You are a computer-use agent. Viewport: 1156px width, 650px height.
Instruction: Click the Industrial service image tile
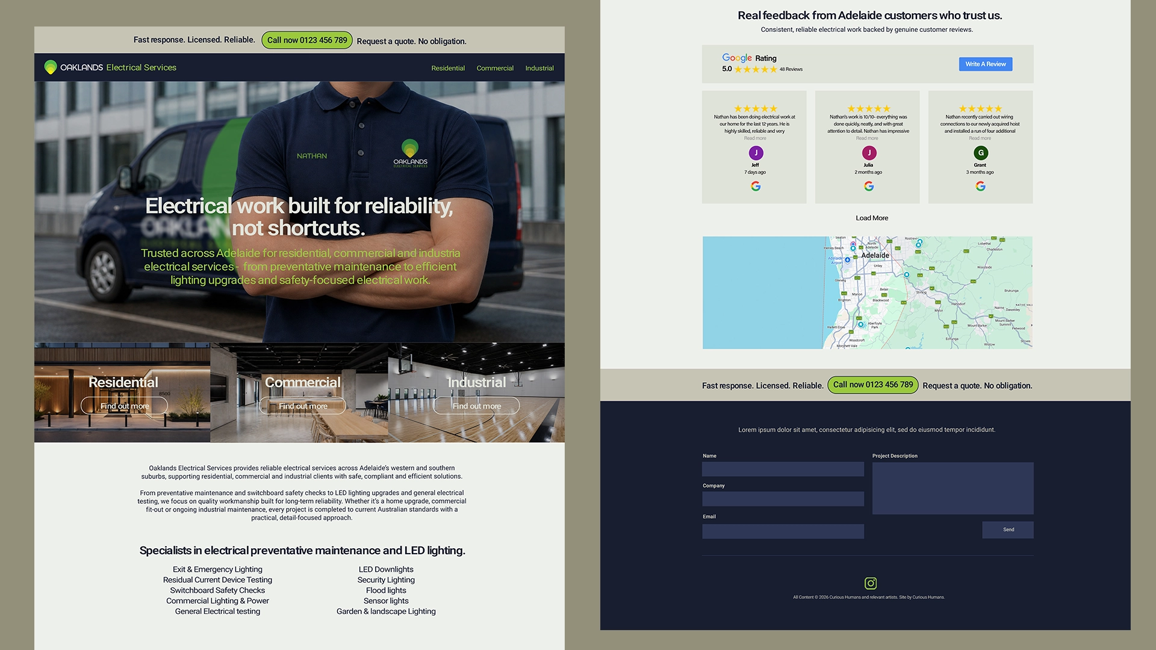(x=476, y=392)
